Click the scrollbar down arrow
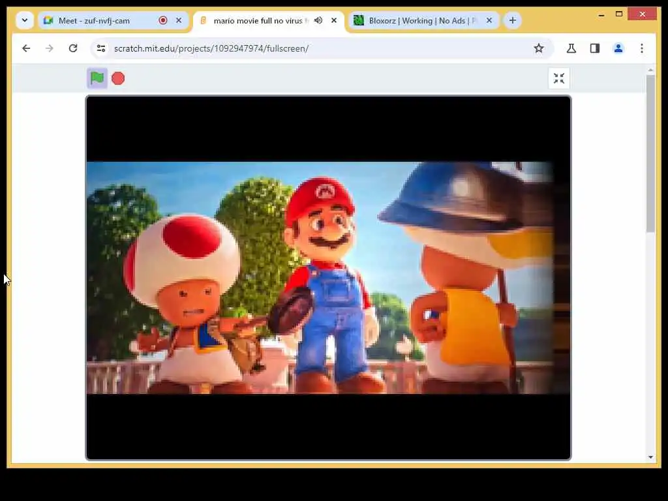The height and width of the screenshot is (501, 668). (x=650, y=457)
